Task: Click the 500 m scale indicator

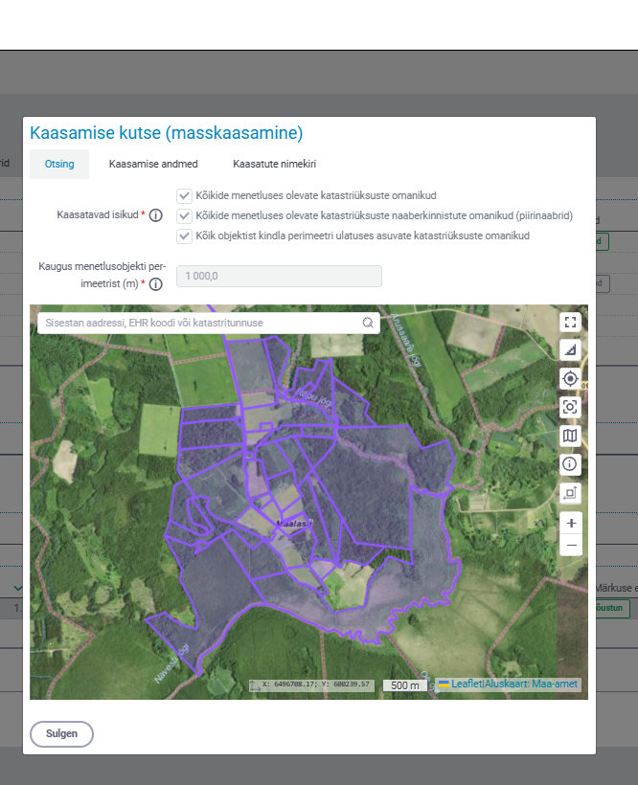Action: [x=404, y=685]
